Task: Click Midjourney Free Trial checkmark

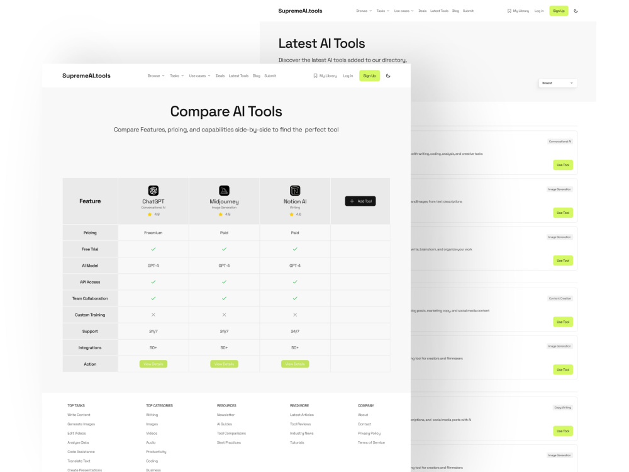Action: 225,249
